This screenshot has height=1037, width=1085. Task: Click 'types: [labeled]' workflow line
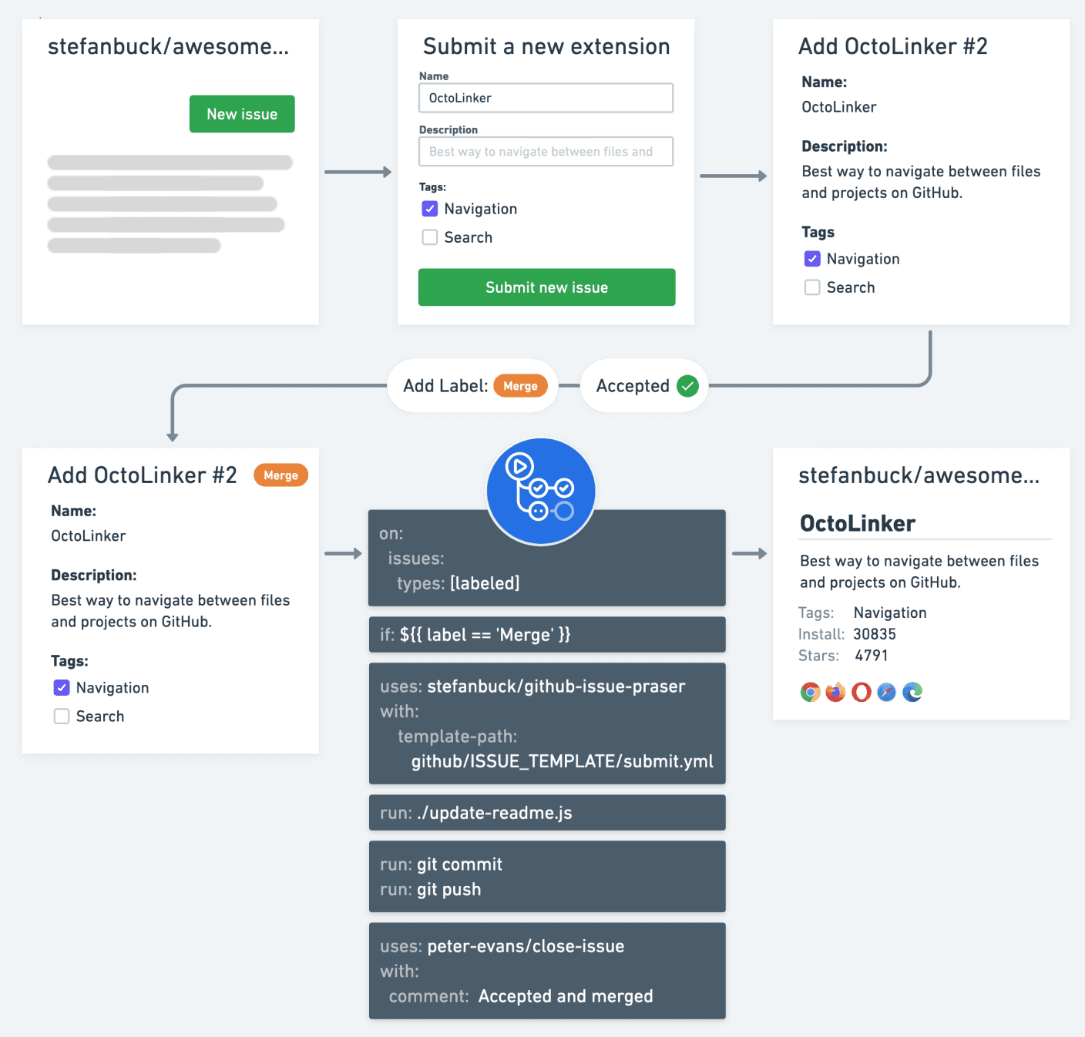click(x=459, y=583)
